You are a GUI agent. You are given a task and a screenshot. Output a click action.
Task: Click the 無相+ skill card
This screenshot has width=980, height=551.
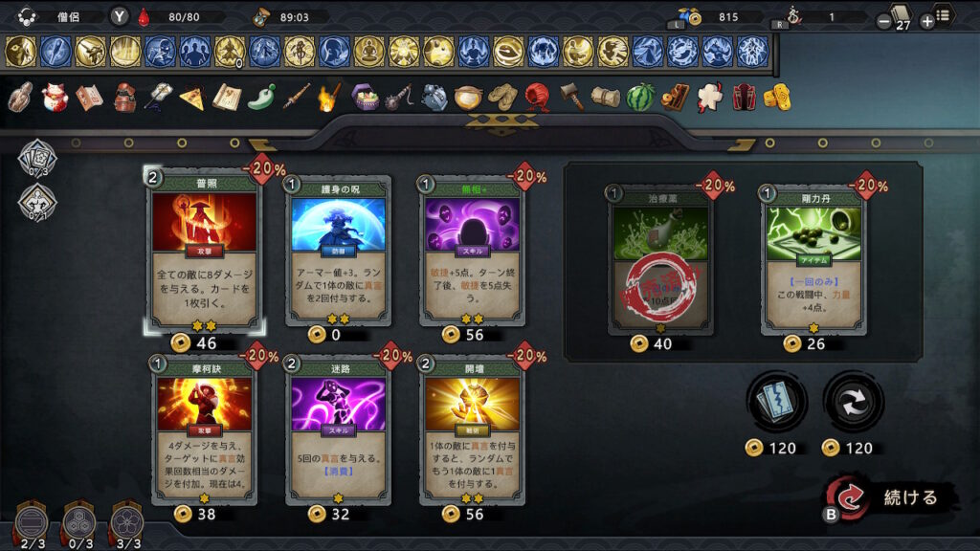(473, 252)
